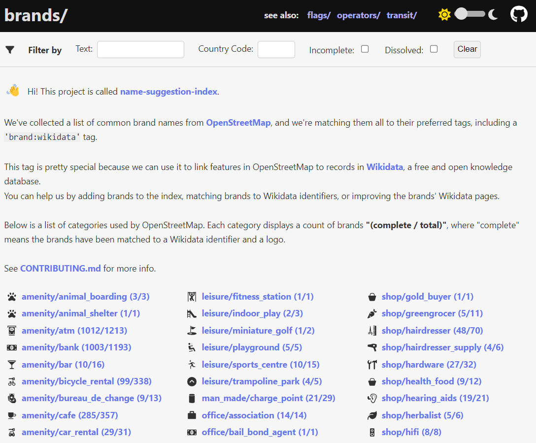536x443 pixels.
Task: Go to the flags/ section
Action: coord(319,15)
